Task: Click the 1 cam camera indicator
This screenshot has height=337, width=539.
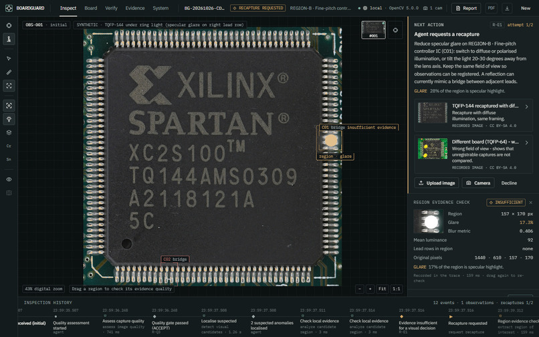Action: pyautogui.click(x=433, y=8)
